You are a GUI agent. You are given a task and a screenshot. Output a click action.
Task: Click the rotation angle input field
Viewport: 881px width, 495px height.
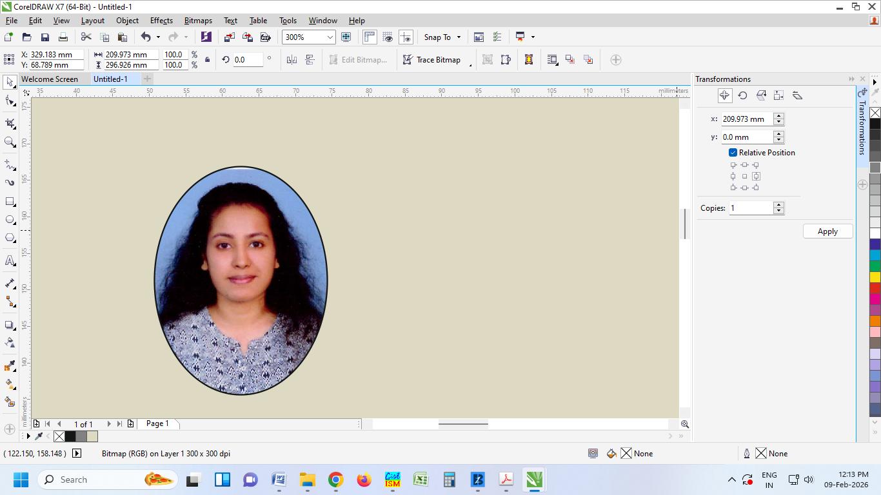point(248,60)
